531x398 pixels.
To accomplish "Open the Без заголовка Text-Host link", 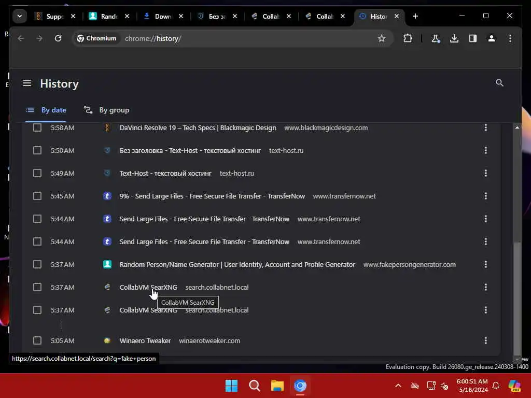I will pyautogui.click(x=190, y=151).
